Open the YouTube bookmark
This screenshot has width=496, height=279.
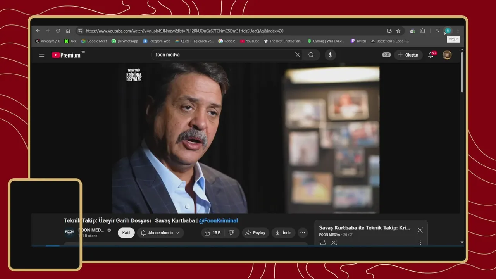pos(250,41)
